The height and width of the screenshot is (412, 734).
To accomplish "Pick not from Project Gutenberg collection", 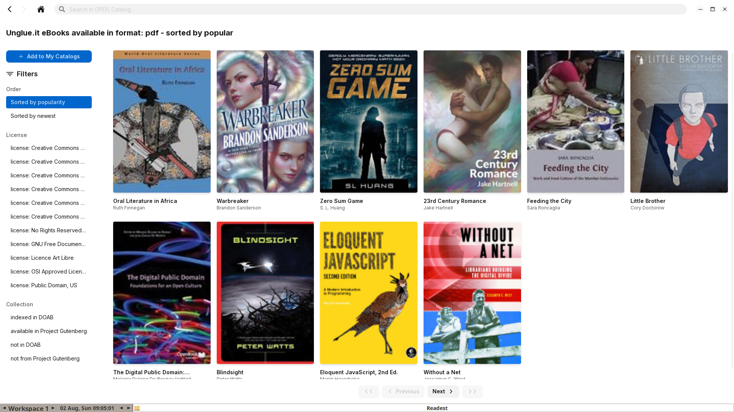I will coord(49,359).
